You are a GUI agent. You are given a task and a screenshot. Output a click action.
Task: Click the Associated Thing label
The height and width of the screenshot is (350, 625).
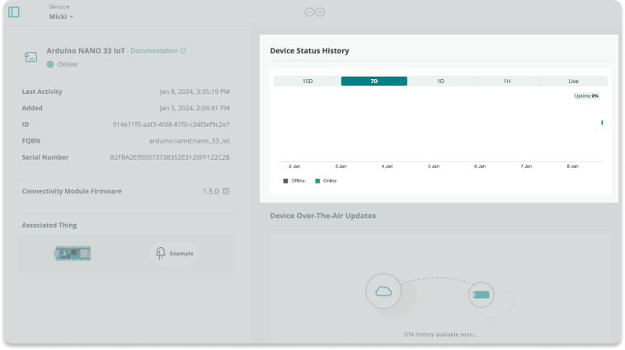point(49,226)
